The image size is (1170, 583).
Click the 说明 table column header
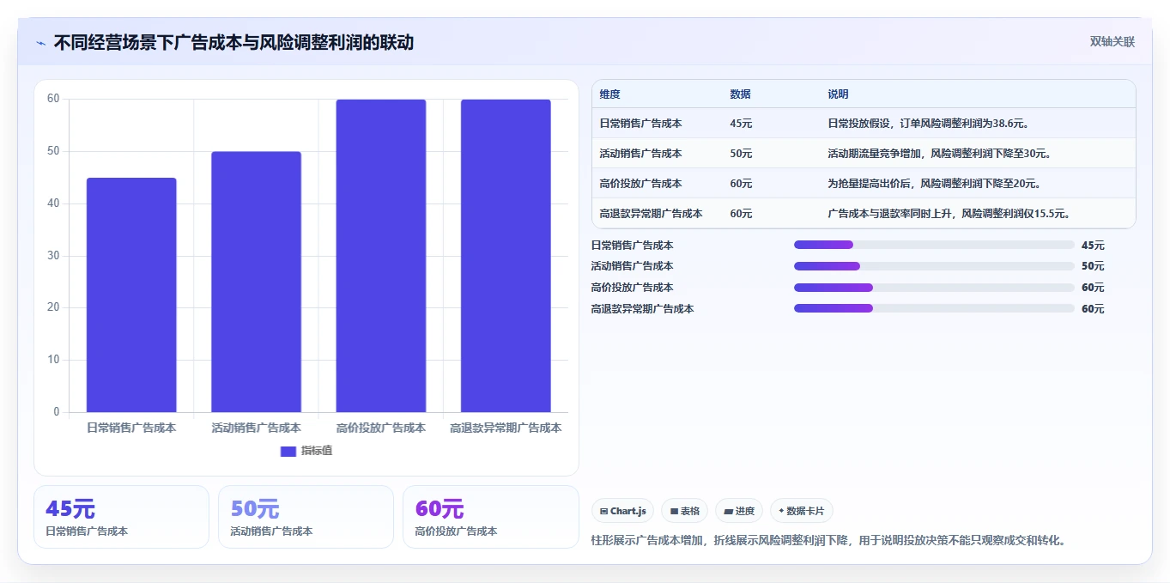coord(839,94)
